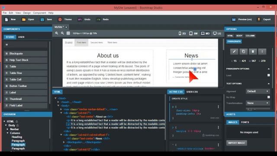The width and height of the screenshot is (277, 156).
Task: Open the Transformations None dropdown
Action: pyautogui.click(x=258, y=103)
